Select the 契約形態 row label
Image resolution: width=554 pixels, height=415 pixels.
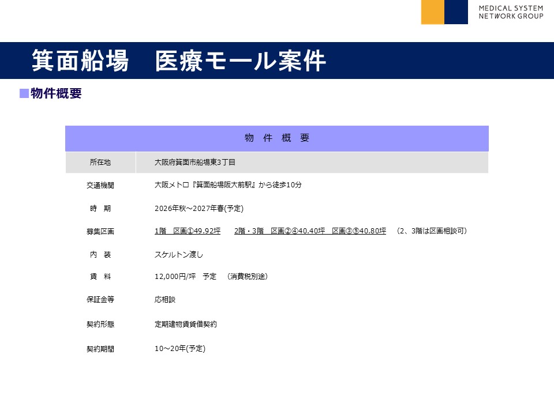click(100, 325)
